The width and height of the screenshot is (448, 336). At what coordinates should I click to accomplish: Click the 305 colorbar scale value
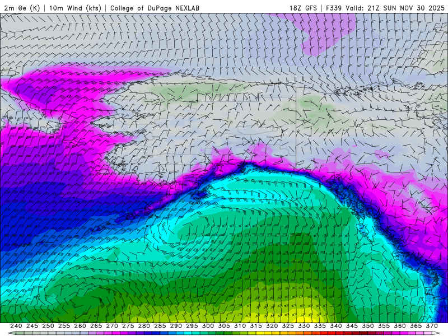point(224,326)
